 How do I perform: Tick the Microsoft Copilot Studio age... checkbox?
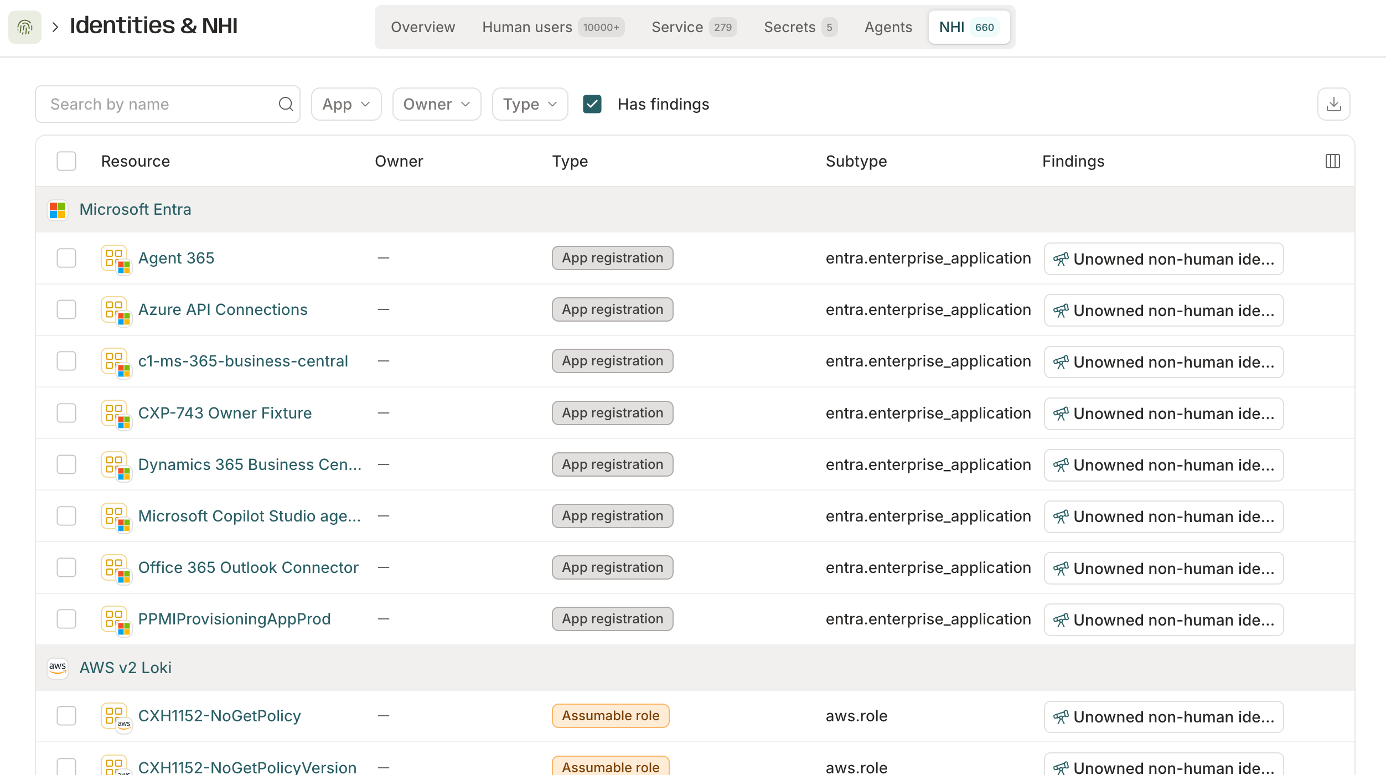66,516
